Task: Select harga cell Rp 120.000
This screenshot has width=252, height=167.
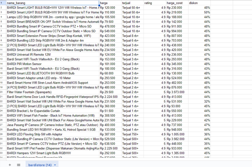Action: [110, 8]
